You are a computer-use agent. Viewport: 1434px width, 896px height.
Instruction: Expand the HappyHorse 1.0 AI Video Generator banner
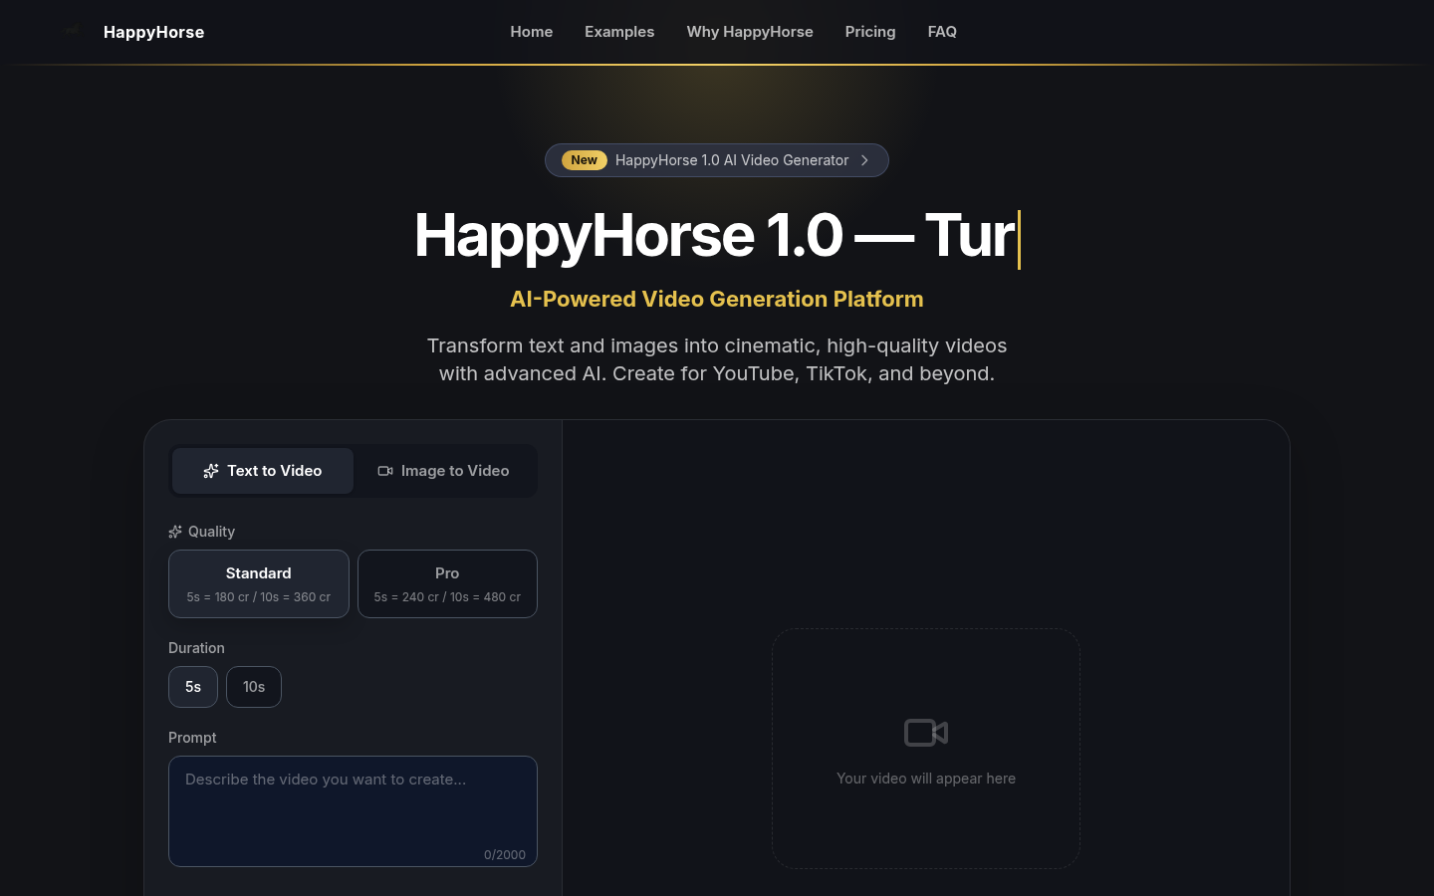tap(732, 160)
